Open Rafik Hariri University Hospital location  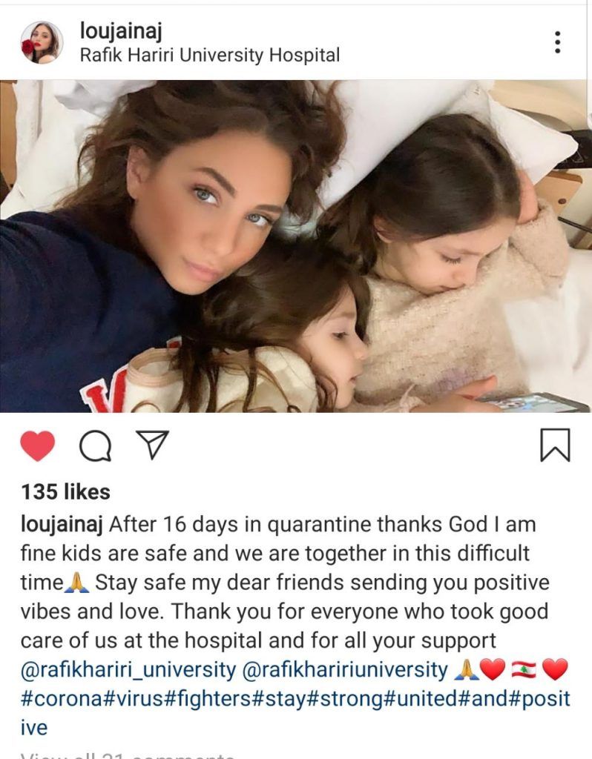tap(210, 55)
